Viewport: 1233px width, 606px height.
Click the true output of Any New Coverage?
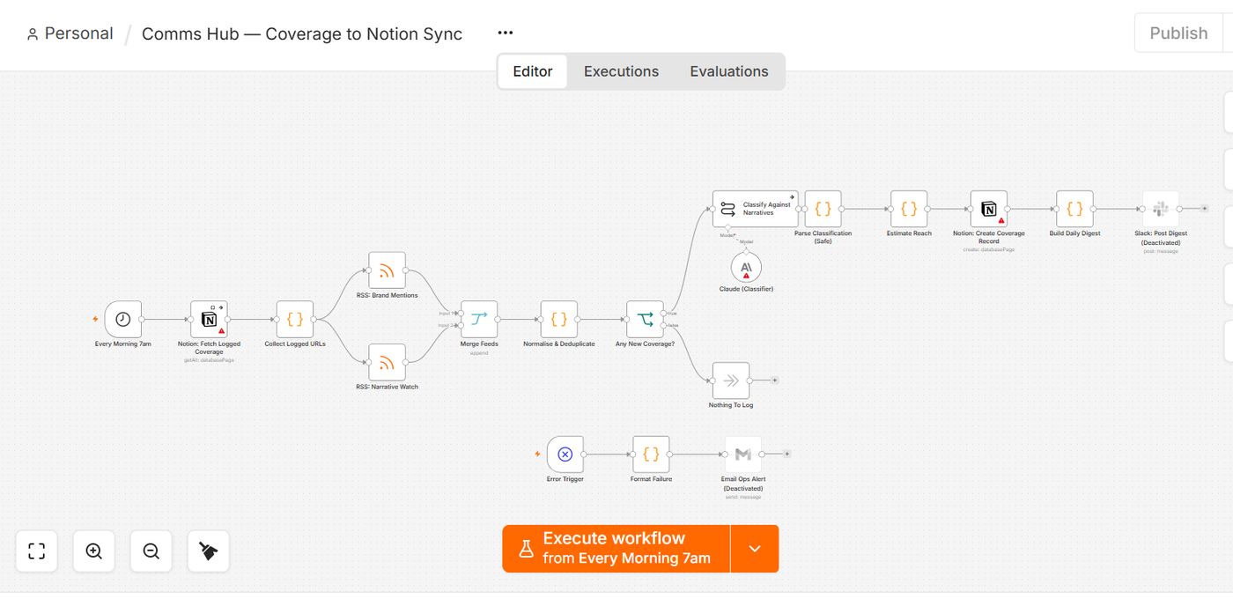[664, 313]
